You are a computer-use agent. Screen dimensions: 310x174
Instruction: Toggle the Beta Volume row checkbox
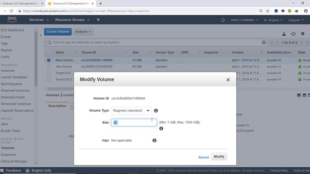pos(48,60)
